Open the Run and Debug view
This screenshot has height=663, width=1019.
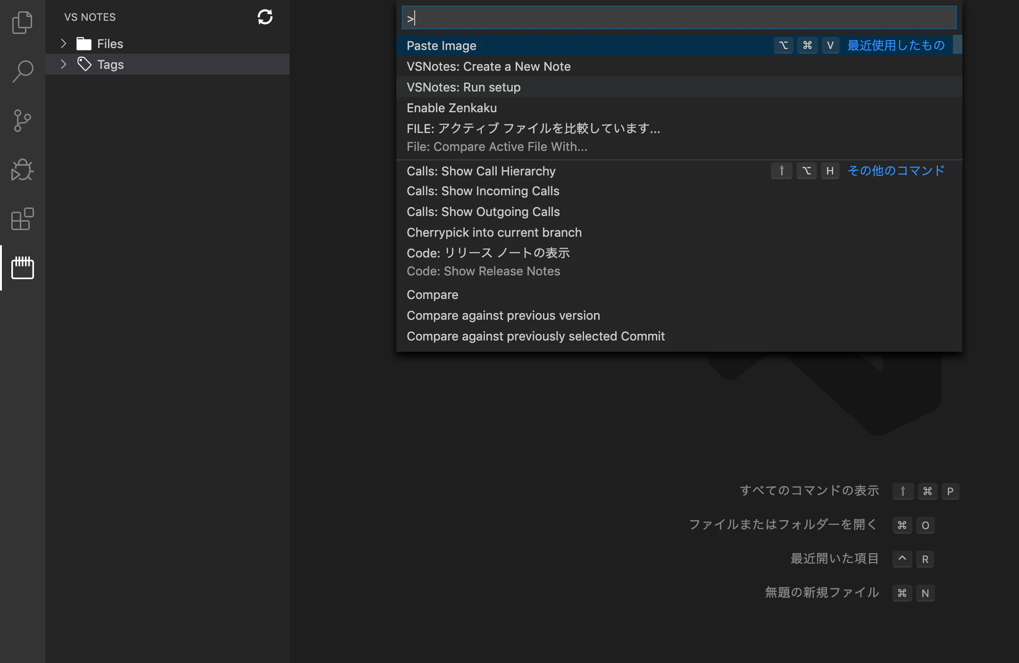(x=22, y=170)
